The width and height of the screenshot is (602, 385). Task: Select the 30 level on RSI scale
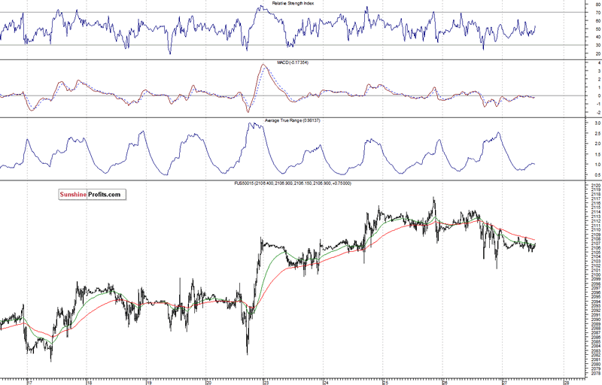coord(597,45)
